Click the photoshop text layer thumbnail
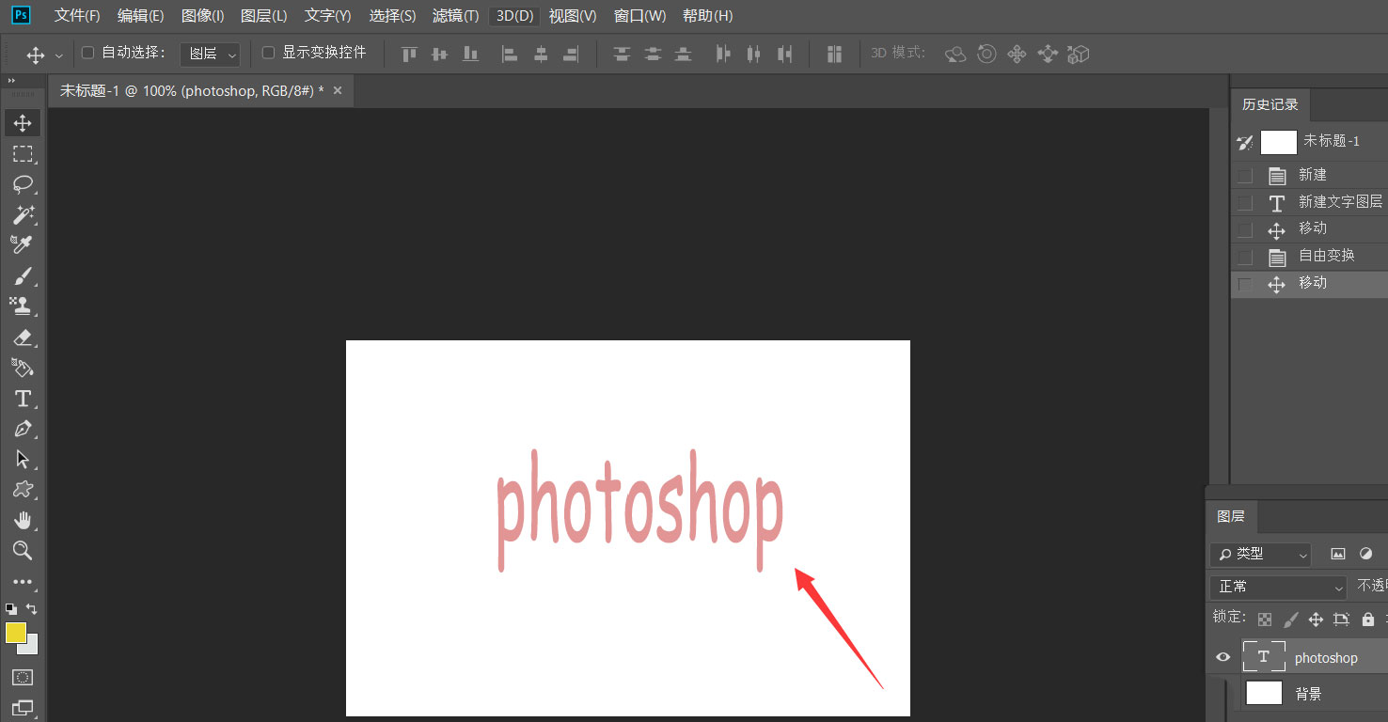Image resolution: width=1388 pixels, height=722 pixels. click(1263, 657)
